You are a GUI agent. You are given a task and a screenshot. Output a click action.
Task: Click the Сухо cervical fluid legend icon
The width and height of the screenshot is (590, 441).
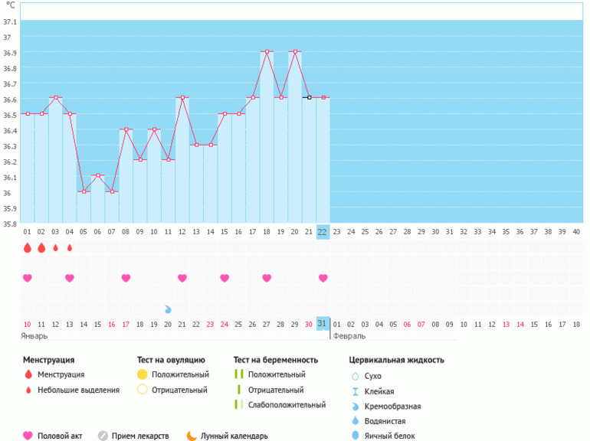point(354,376)
